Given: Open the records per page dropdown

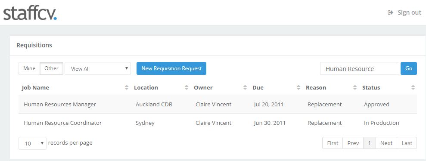Looking at the screenshot, I should click(x=33, y=143).
